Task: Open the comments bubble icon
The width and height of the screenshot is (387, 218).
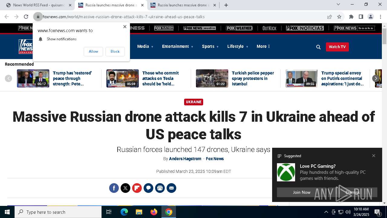Action: [x=148, y=188]
